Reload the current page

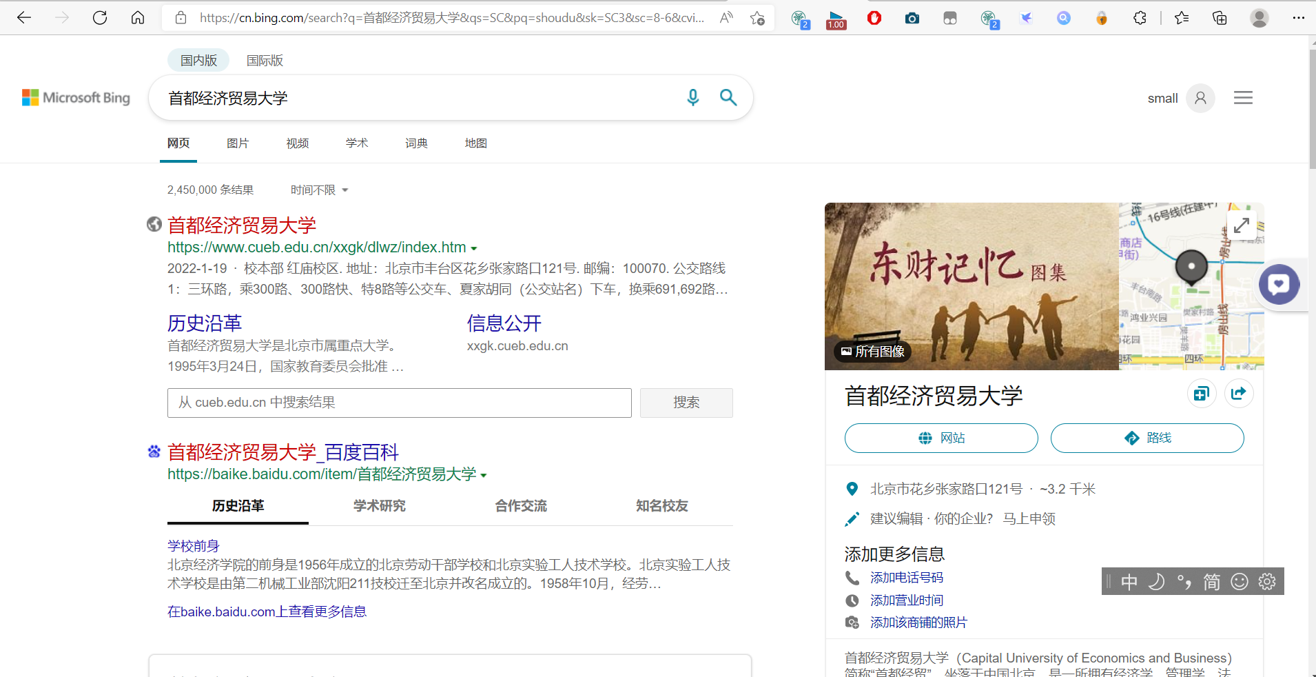[100, 18]
